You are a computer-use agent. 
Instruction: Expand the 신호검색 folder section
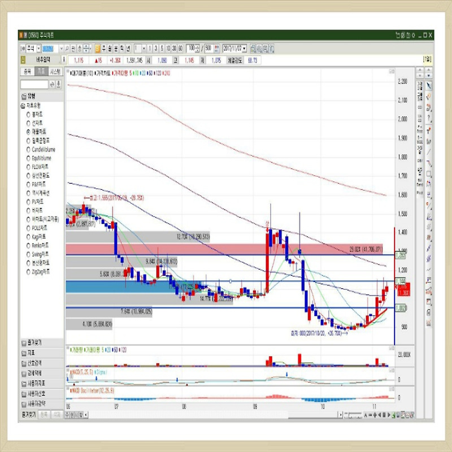point(42,363)
